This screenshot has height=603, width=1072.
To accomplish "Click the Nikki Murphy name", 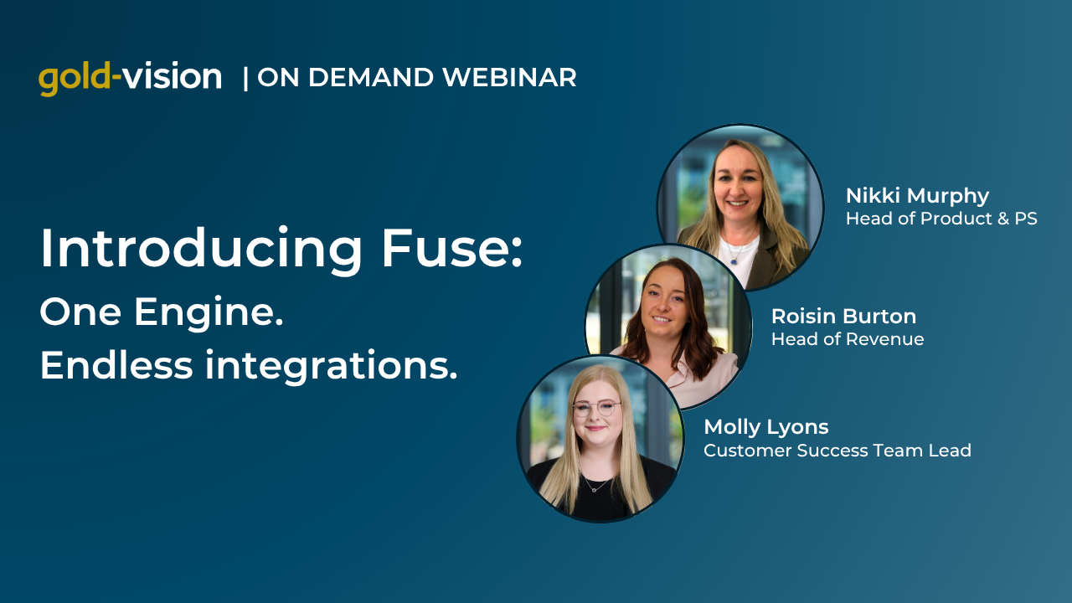I will tap(917, 196).
